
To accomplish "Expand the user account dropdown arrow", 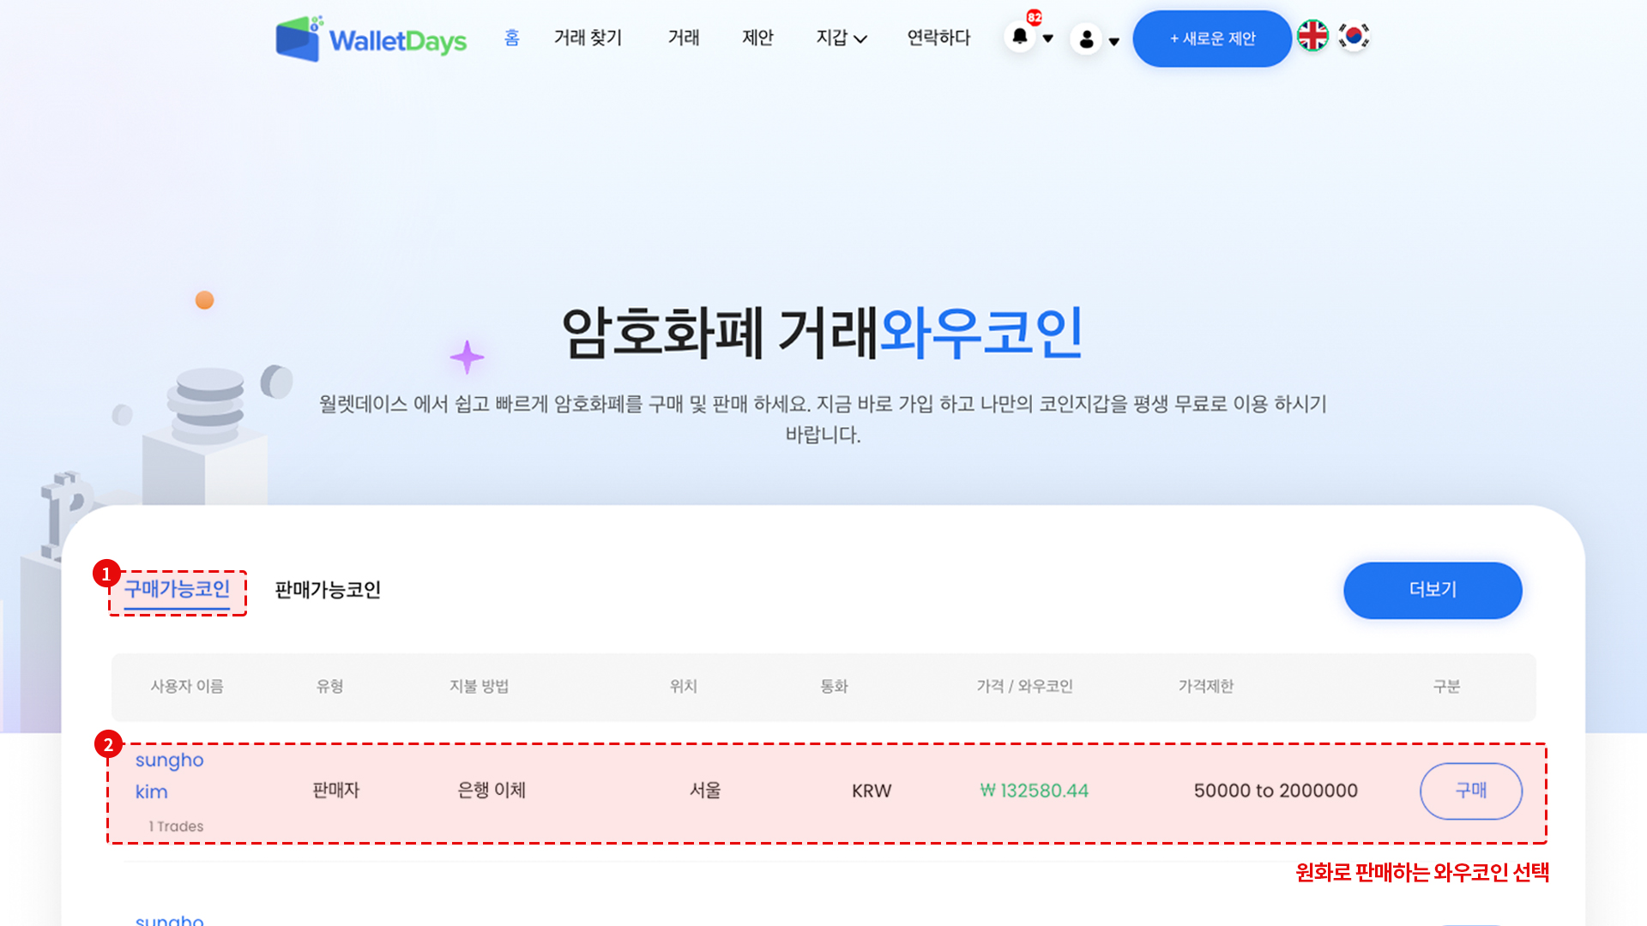I will pyautogui.click(x=1113, y=41).
